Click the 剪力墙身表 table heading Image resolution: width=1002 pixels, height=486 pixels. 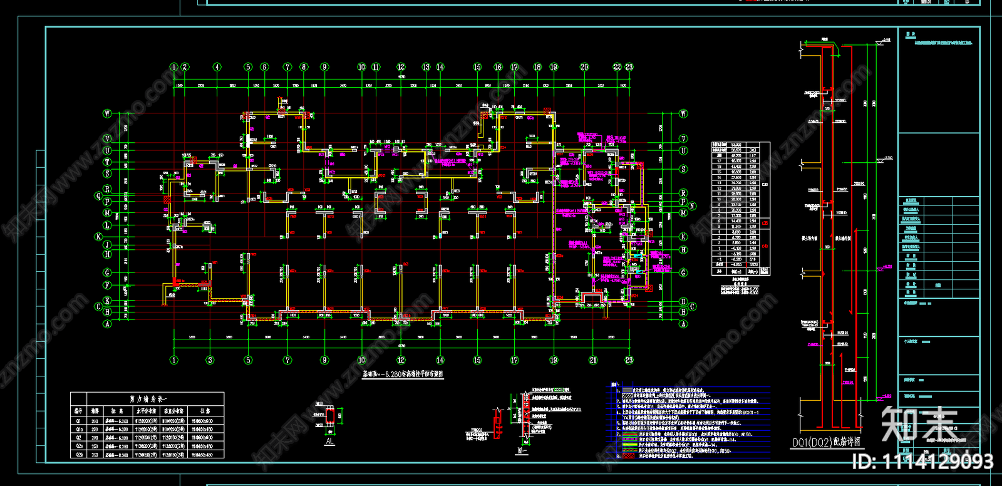(x=148, y=399)
